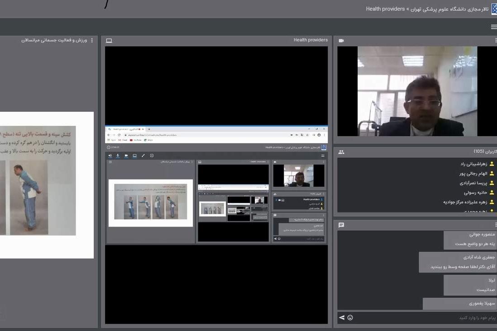Click pen drawing icon in shared screen toolbar

click(143, 156)
